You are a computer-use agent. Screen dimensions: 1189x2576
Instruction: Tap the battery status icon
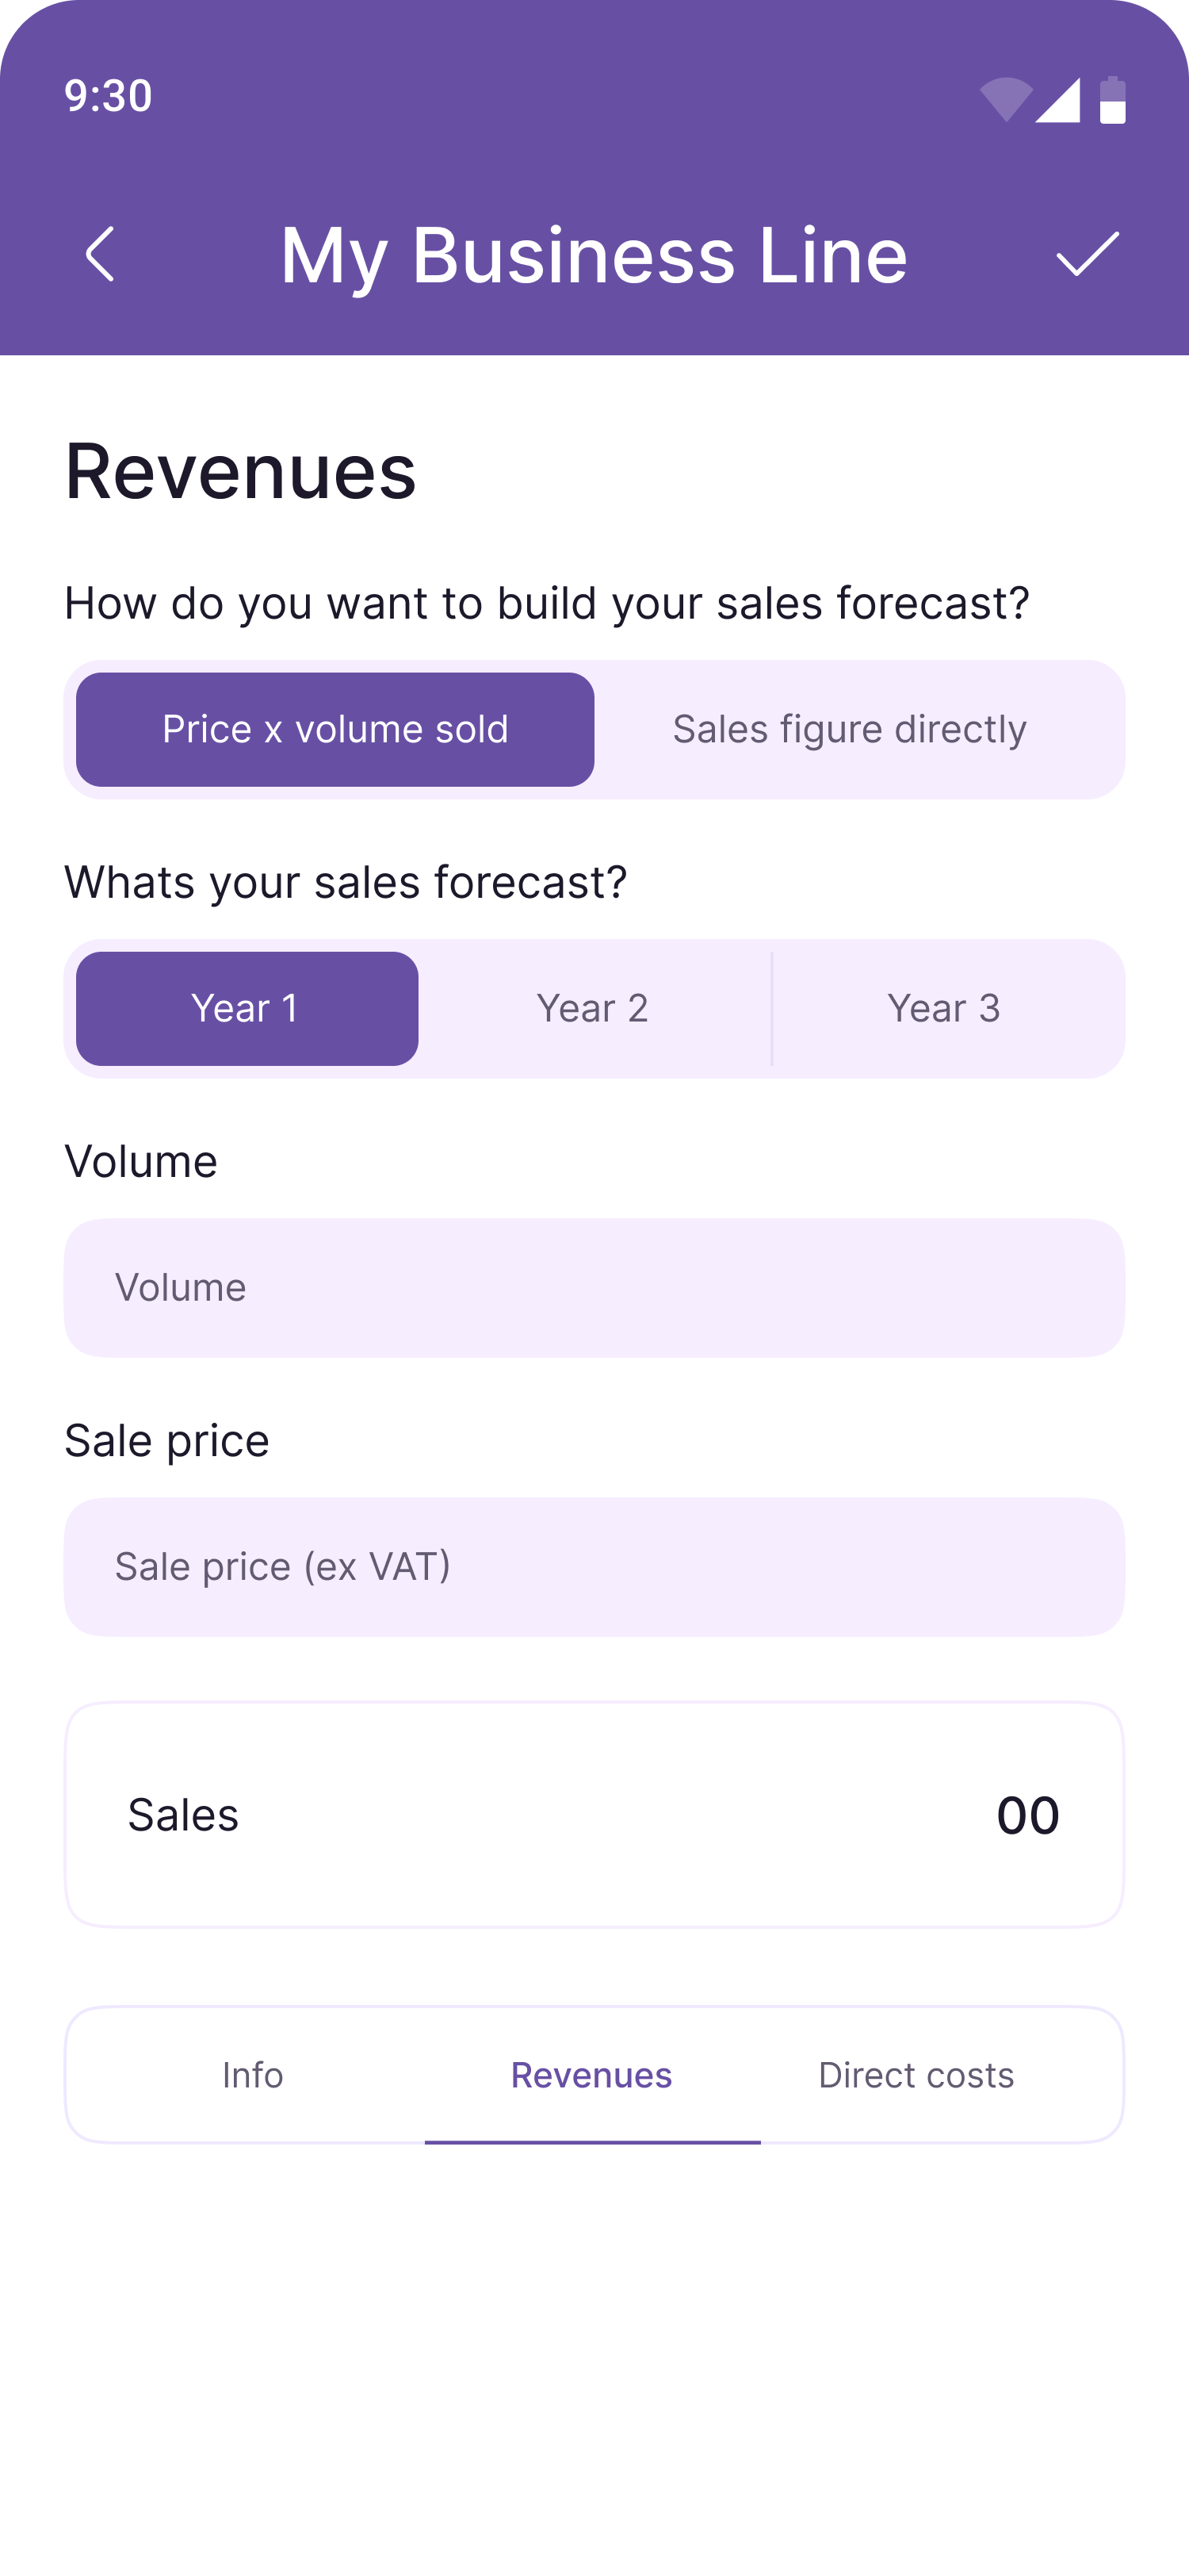1112,100
